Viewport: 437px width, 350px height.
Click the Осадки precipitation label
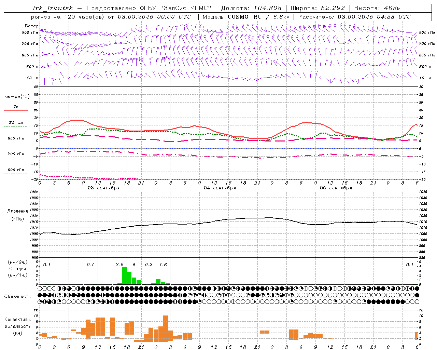click(x=18, y=269)
